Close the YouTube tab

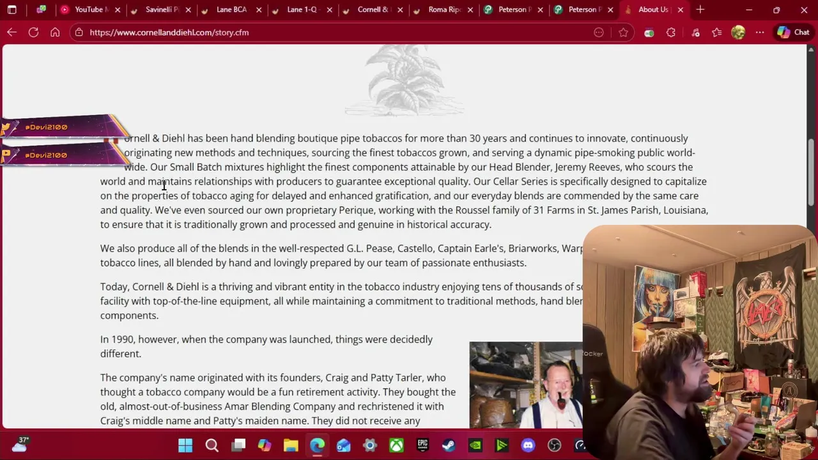pyautogui.click(x=118, y=10)
